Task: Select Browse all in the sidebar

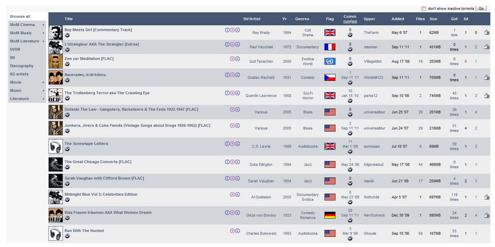Action: 20,17
